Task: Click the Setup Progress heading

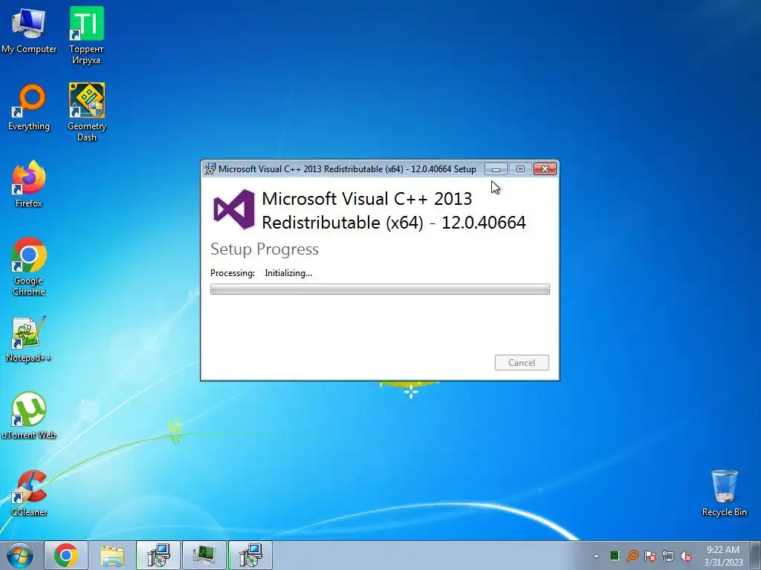Action: [x=265, y=249]
